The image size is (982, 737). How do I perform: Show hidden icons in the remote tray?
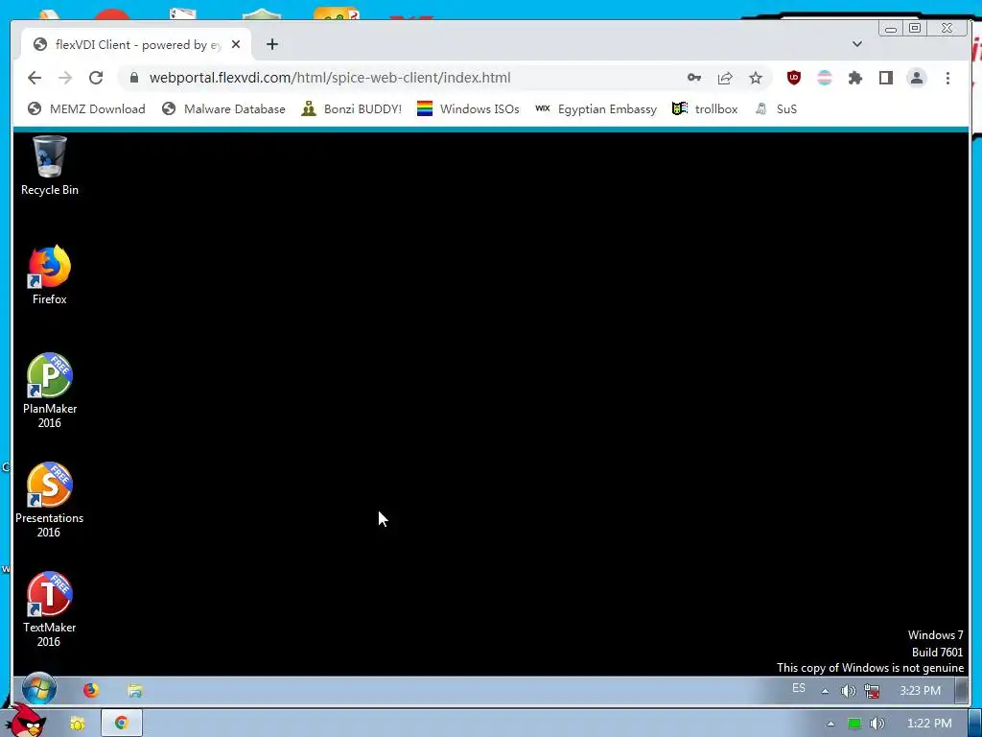click(x=825, y=691)
